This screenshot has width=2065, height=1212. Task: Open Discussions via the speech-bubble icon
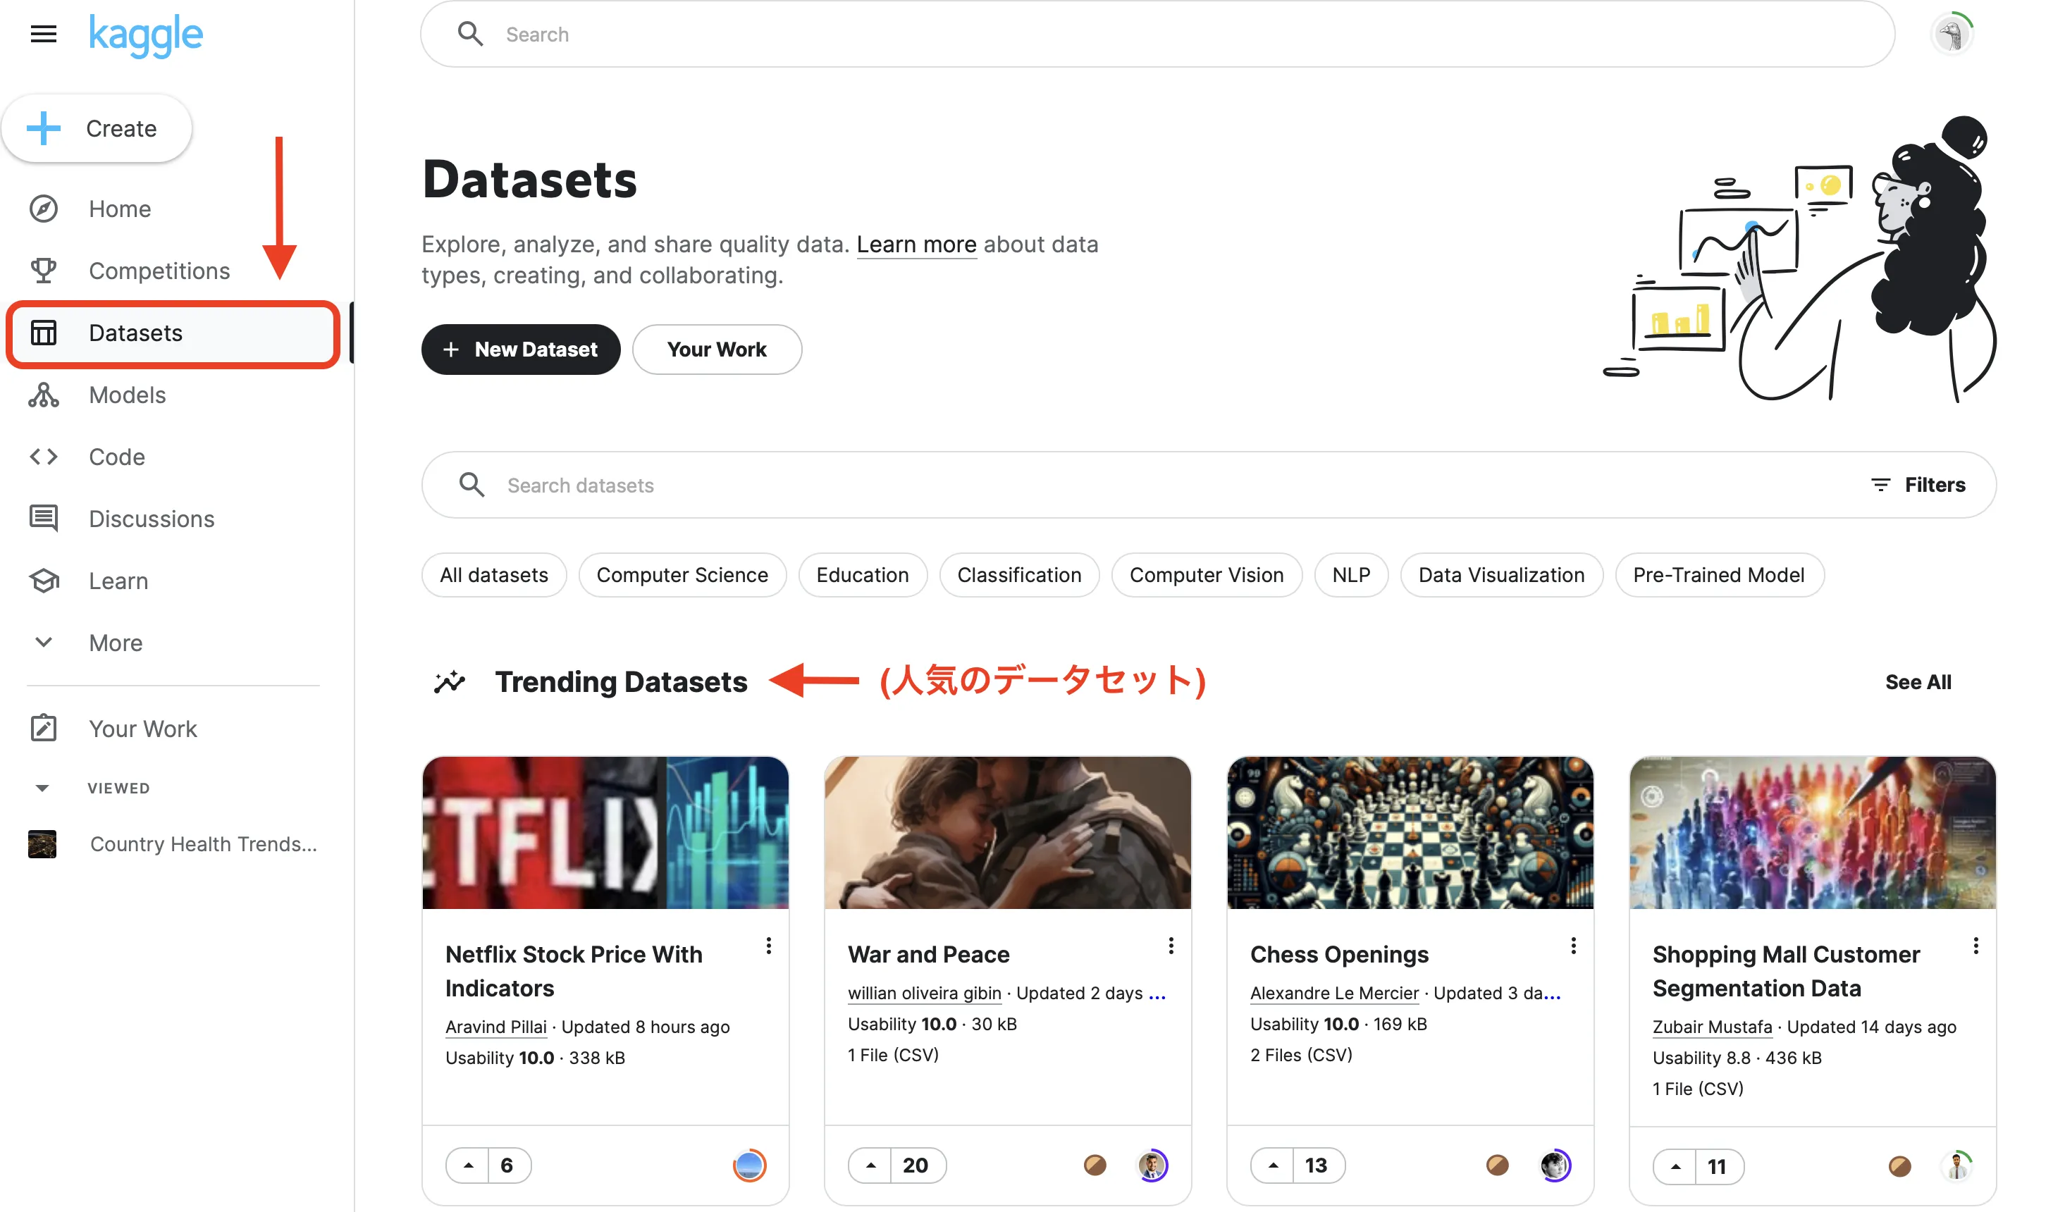(x=42, y=518)
